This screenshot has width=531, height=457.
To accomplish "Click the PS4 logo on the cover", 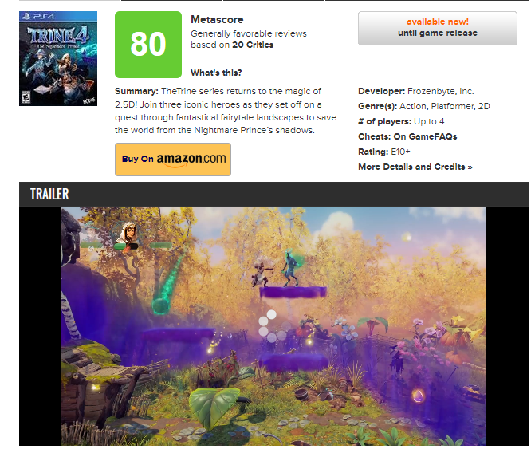I will (37, 16).
